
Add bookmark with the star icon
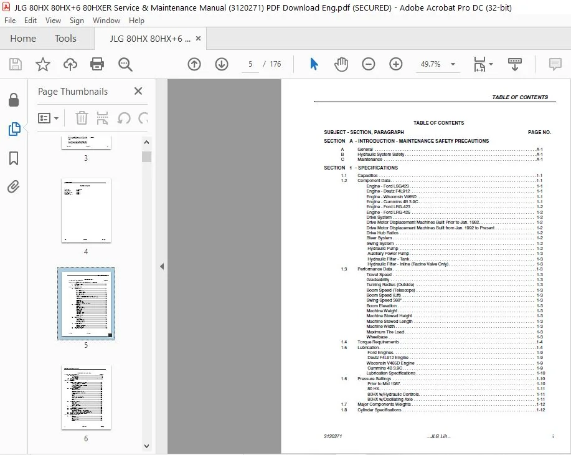pos(42,64)
